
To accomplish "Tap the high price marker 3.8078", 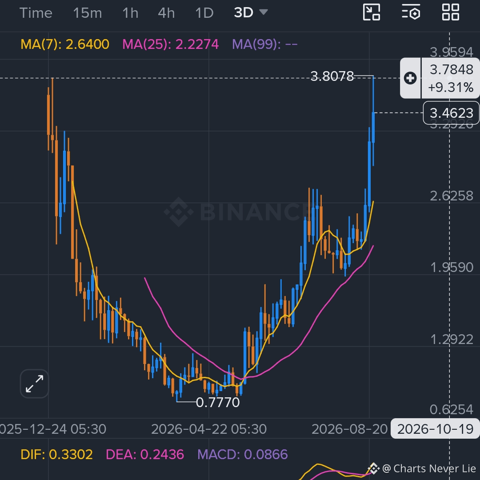I will pos(332,76).
